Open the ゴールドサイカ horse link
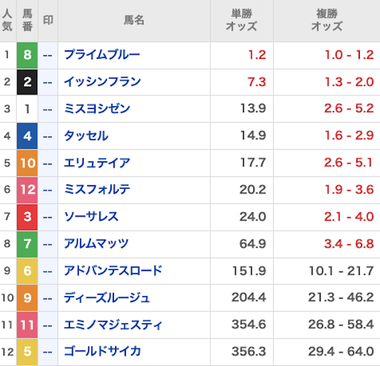 pos(102,352)
